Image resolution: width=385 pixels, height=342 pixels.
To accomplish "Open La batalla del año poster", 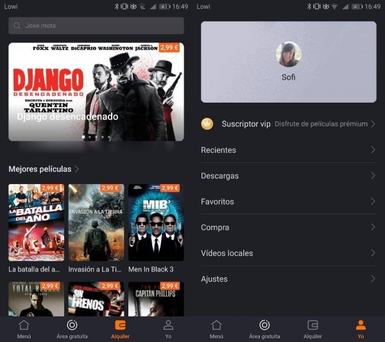I will [37, 223].
